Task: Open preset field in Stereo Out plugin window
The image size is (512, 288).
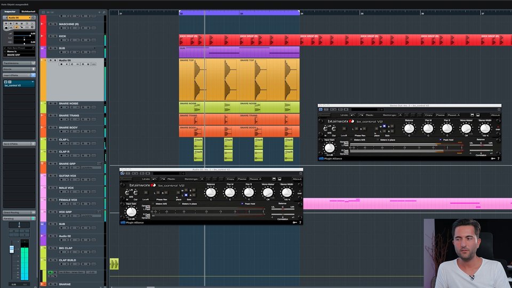Action: pyautogui.click(x=365, y=109)
